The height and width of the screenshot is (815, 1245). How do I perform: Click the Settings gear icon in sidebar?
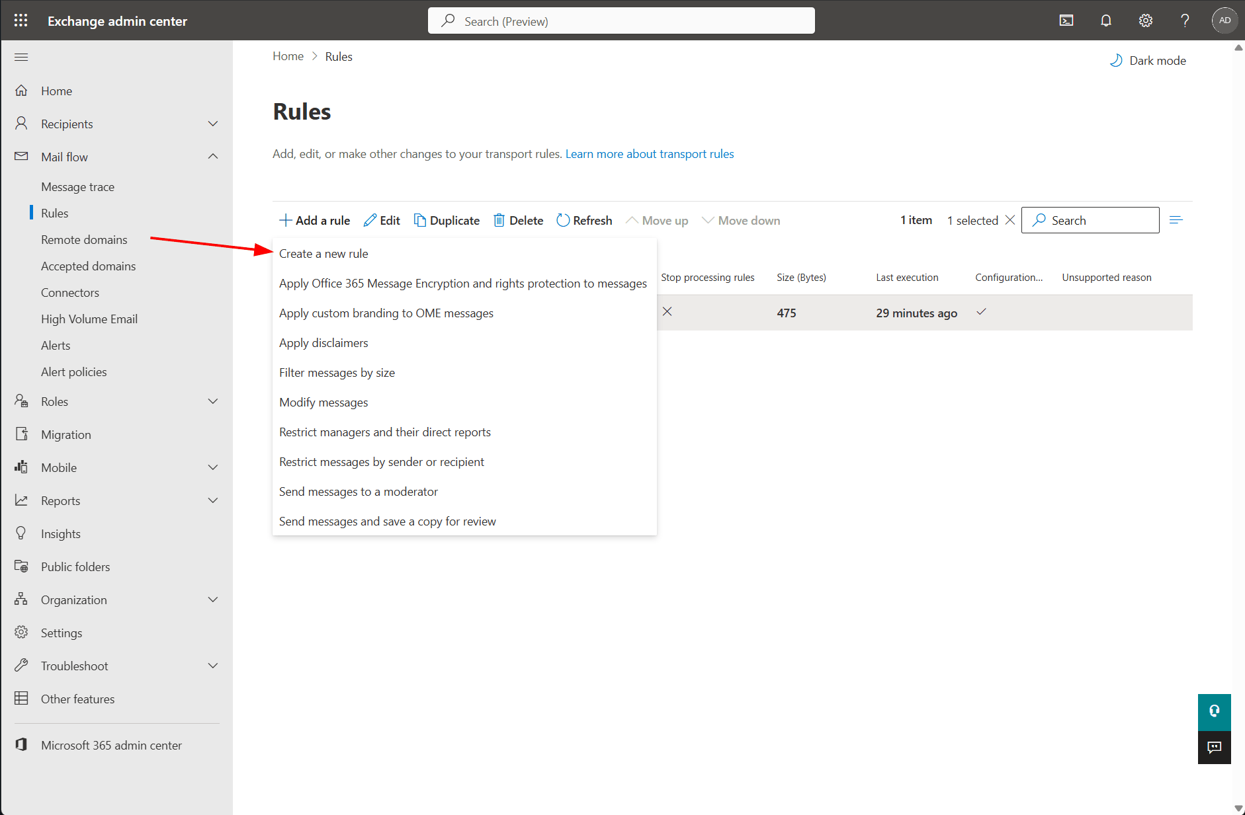coord(21,633)
